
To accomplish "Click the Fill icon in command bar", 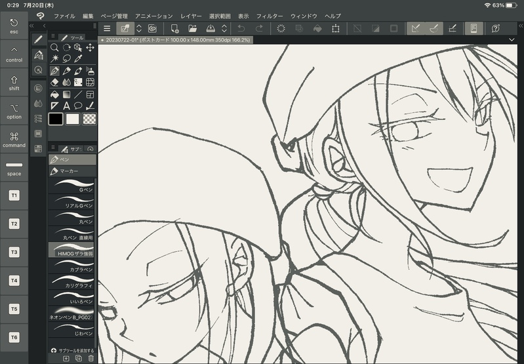I will tap(317, 29).
